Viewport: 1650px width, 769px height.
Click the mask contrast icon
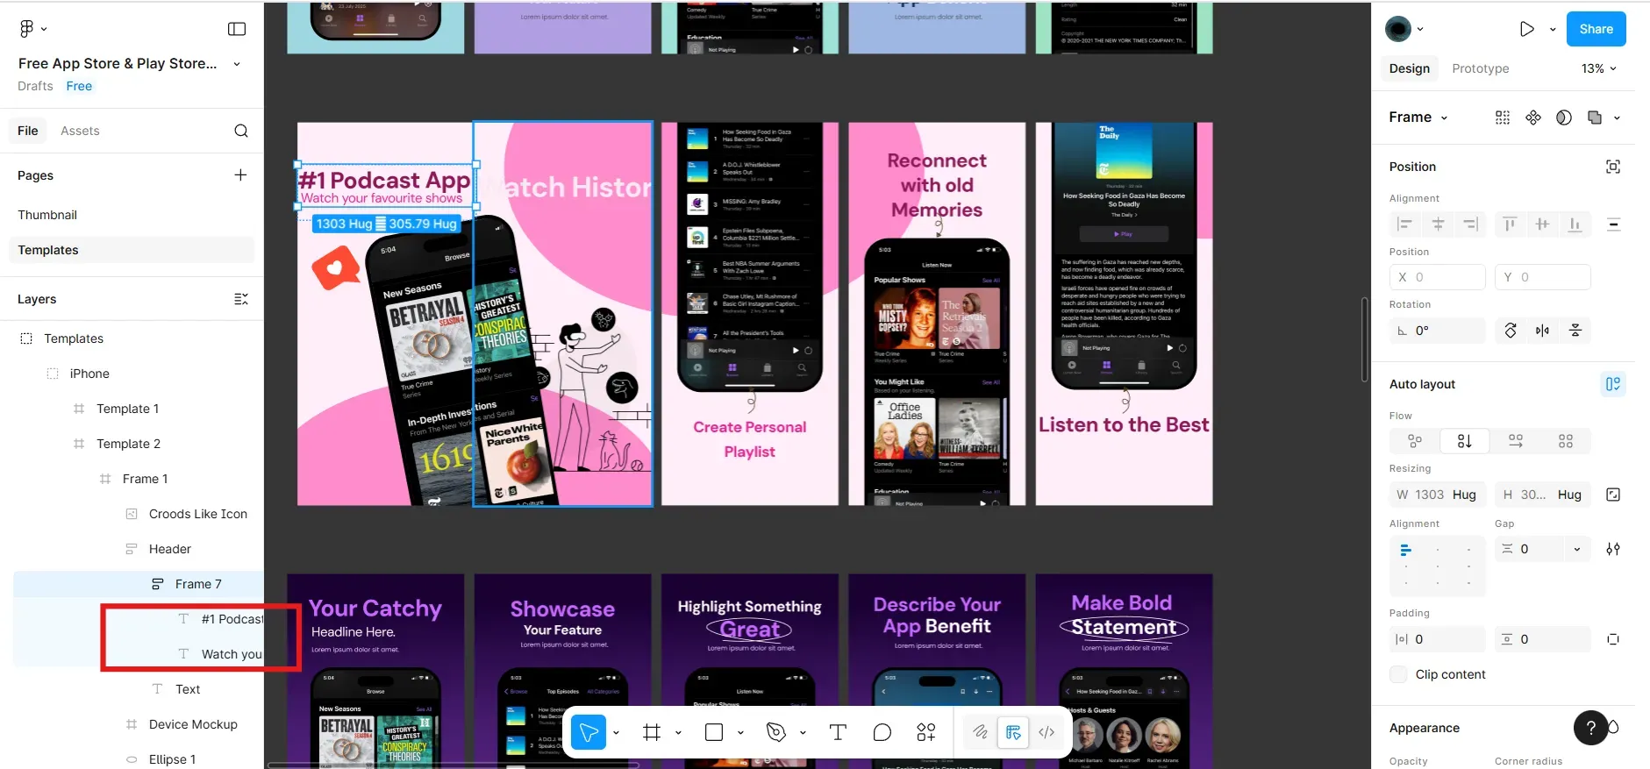(x=1564, y=117)
